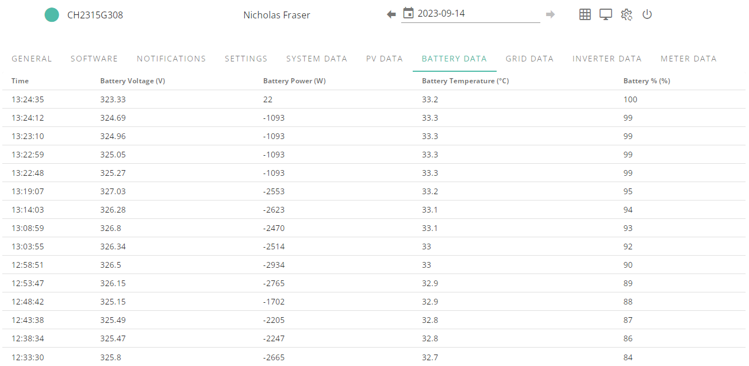The height and width of the screenshot is (366, 749).
Task: Select the 13:22:48 time cell
Action: tap(28, 173)
